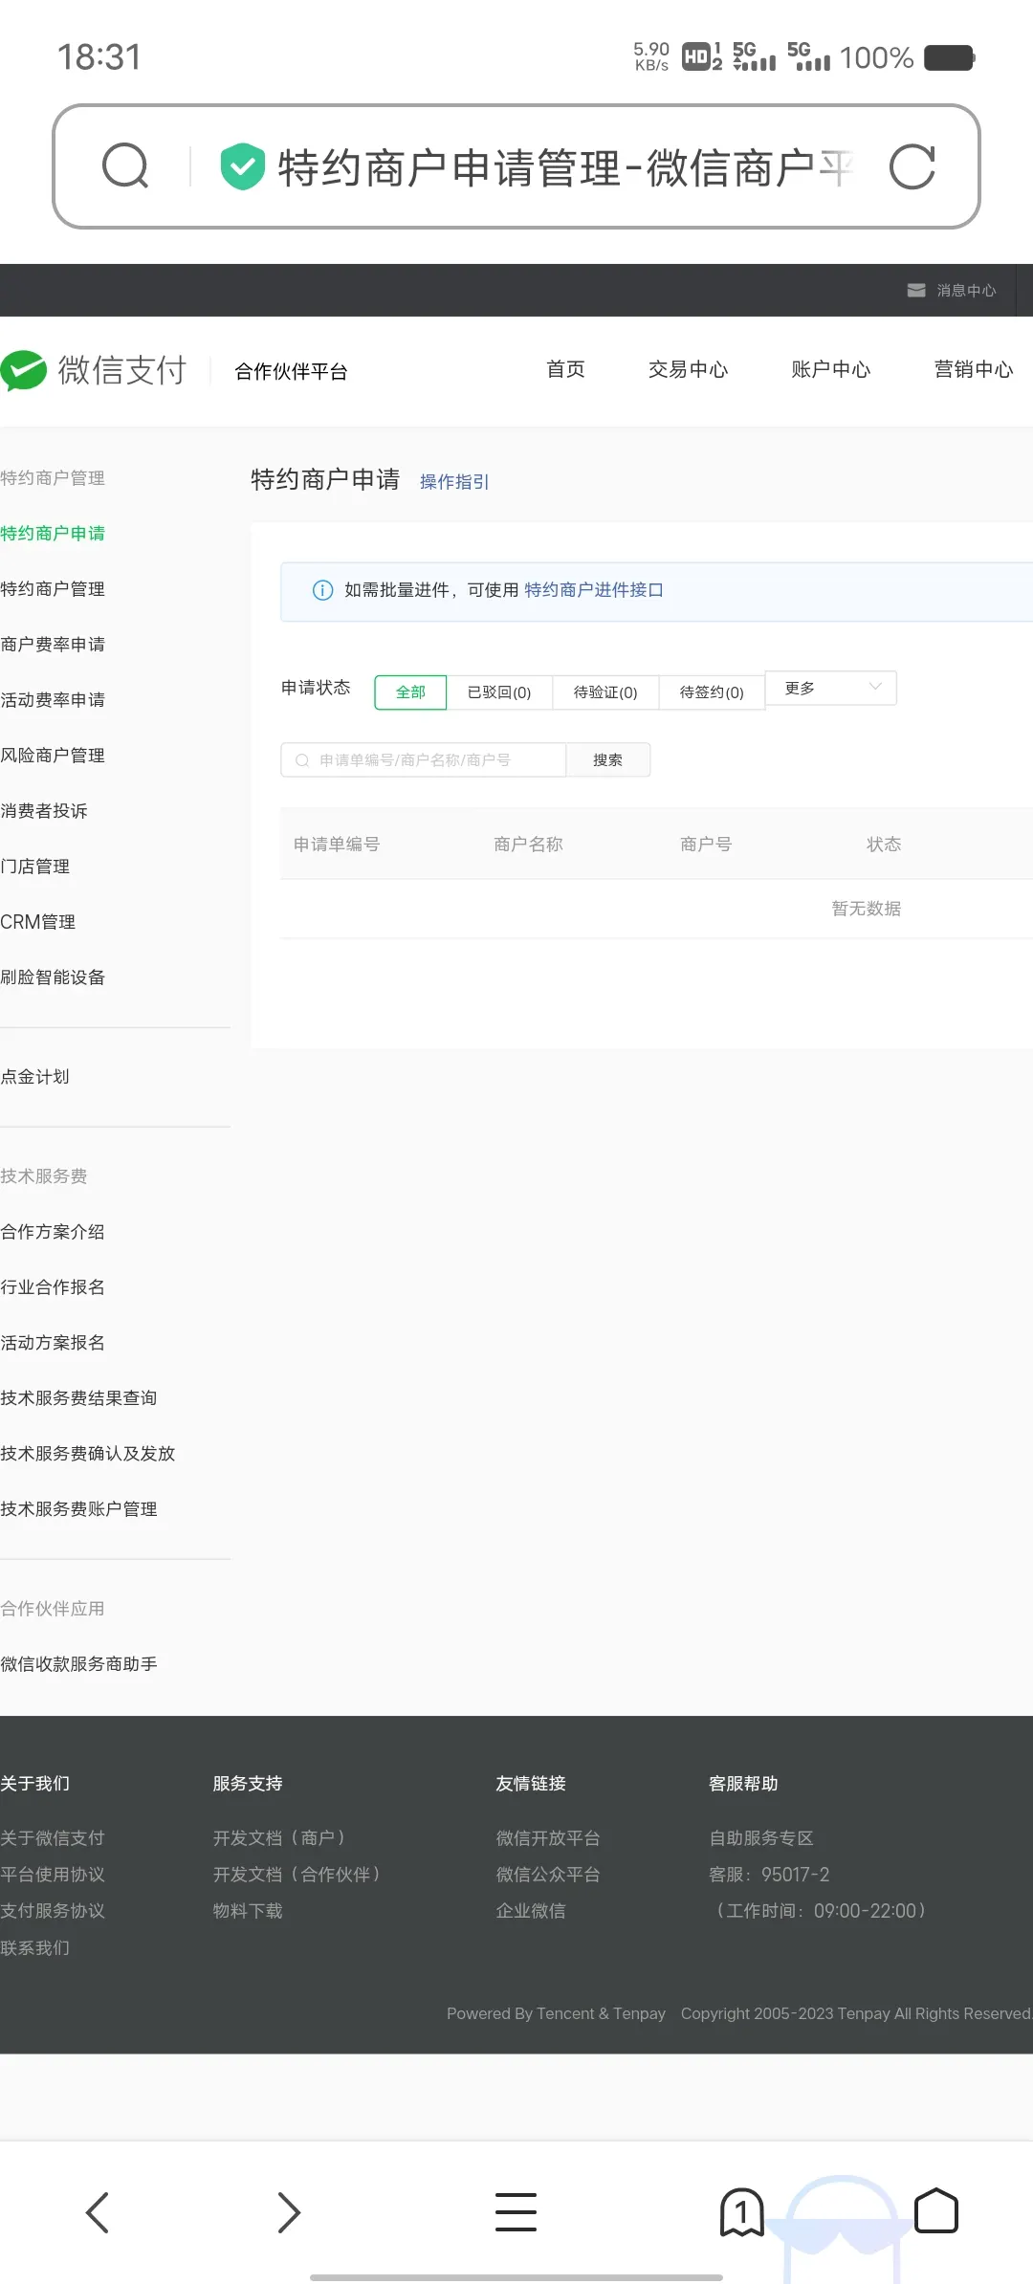The height and width of the screenshot is (2284, 1033).
Task: Open 企业微信 footer link
Action: [531, 1911]
